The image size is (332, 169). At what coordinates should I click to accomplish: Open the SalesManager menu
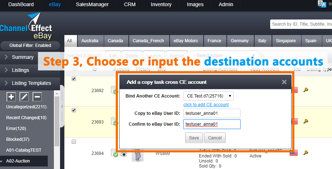pos(92,5)
